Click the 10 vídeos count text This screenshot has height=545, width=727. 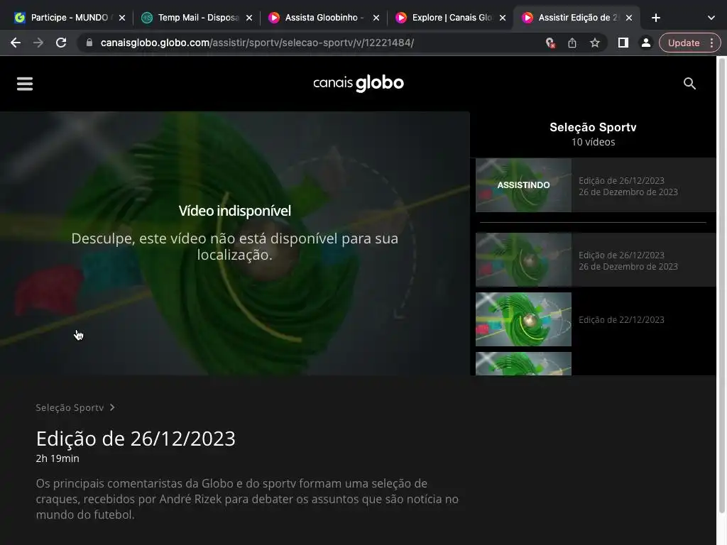[593, 142]
